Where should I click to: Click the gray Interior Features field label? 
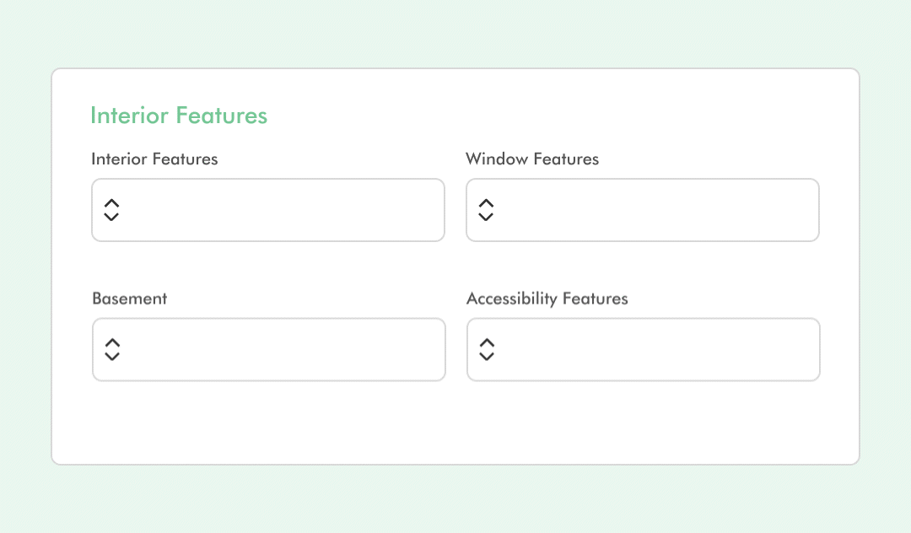(154, 159)
